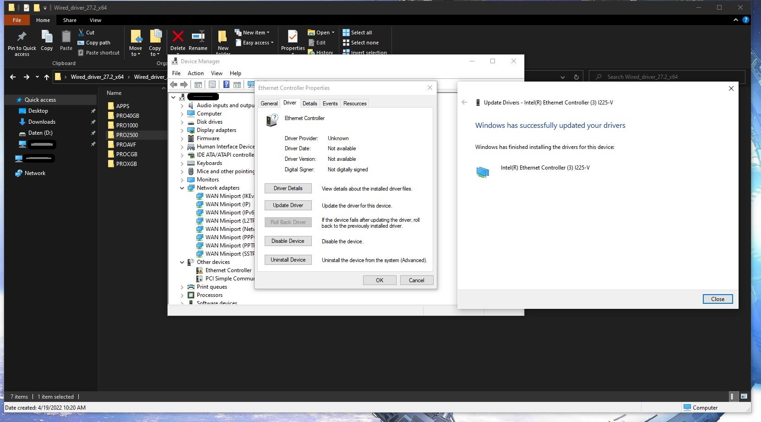
Task: Click the Paste icon in Explorer ribbon
Action: 66,37
